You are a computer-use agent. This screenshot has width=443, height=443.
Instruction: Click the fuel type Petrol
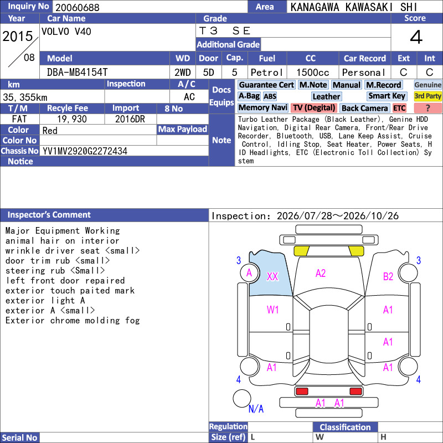[267, 73]
